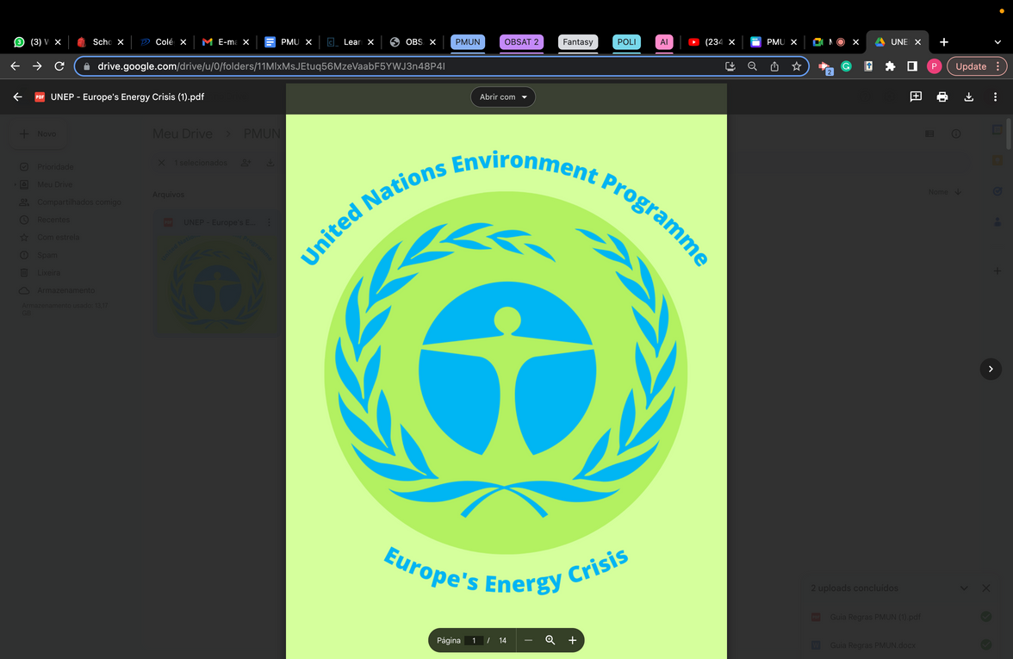The height and width of the screenshot is (659, 1013).
Task: Expand the POLI tab group
Action: [x=626, y=42]
